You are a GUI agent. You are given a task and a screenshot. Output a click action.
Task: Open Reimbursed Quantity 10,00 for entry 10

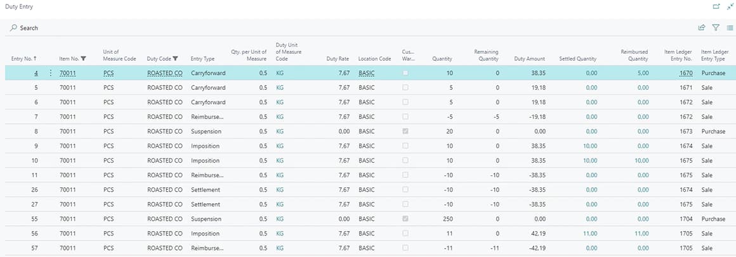click(x=641, y=161)
